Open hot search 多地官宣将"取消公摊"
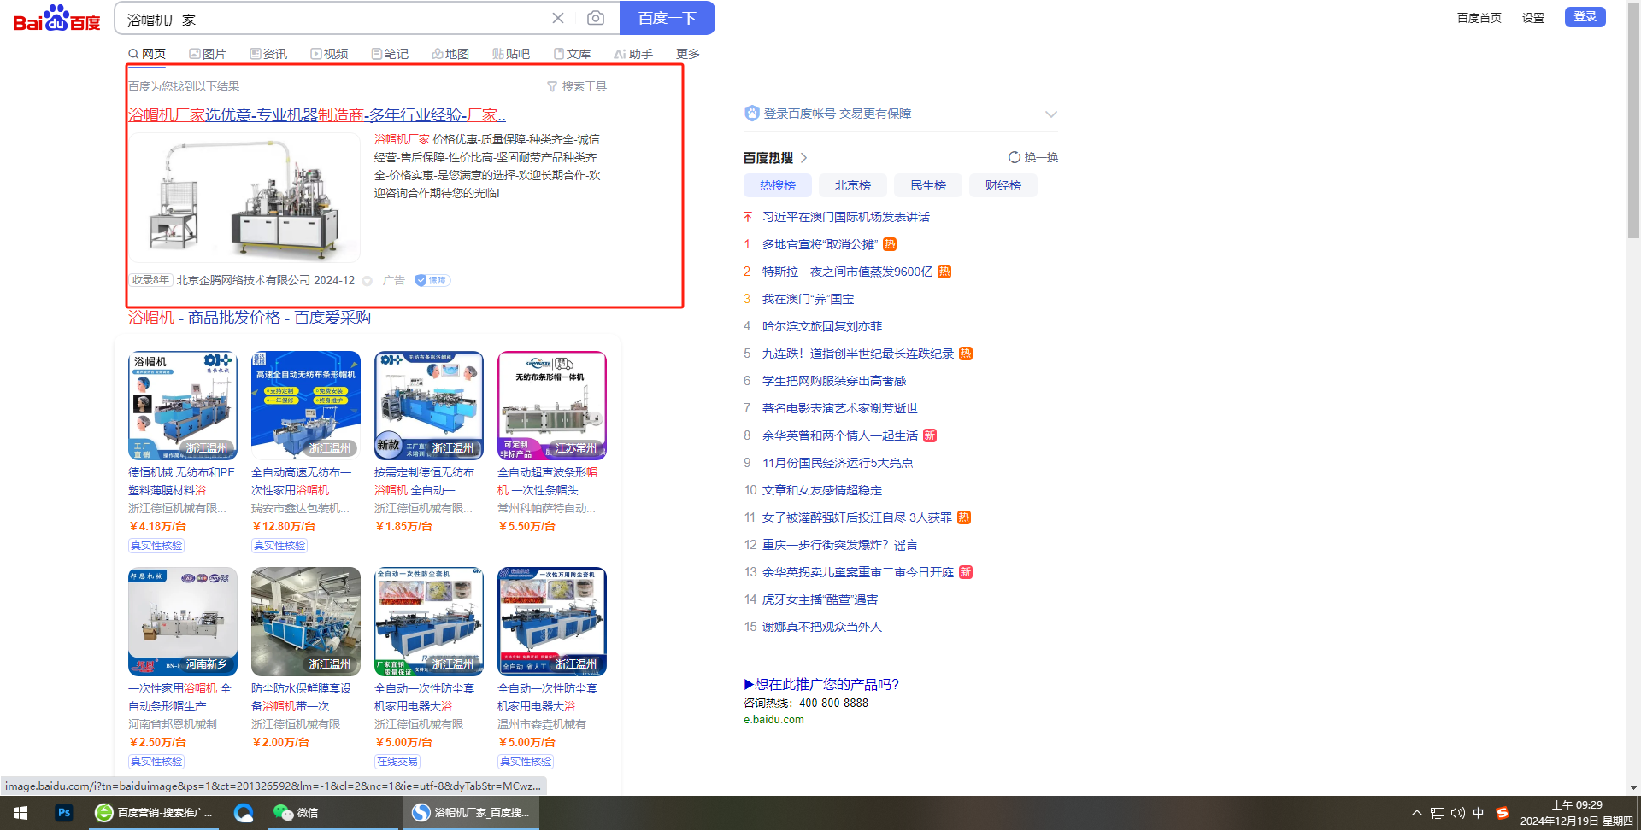This screenshot has height=830, width=1641. tap(820, 244)
